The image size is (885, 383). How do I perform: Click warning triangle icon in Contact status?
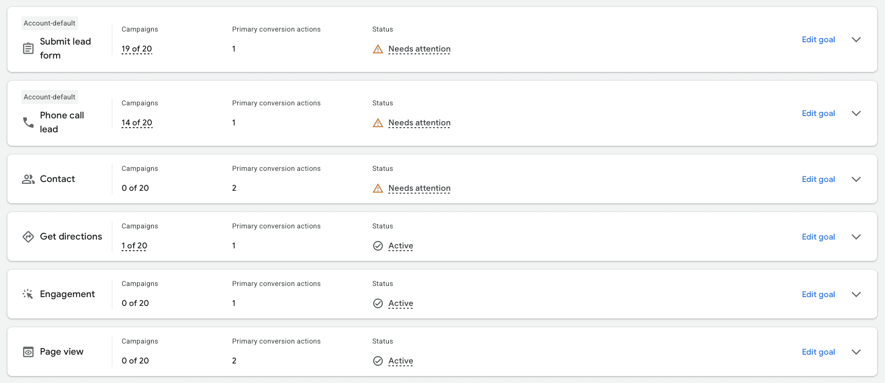(x=378, y=188)
